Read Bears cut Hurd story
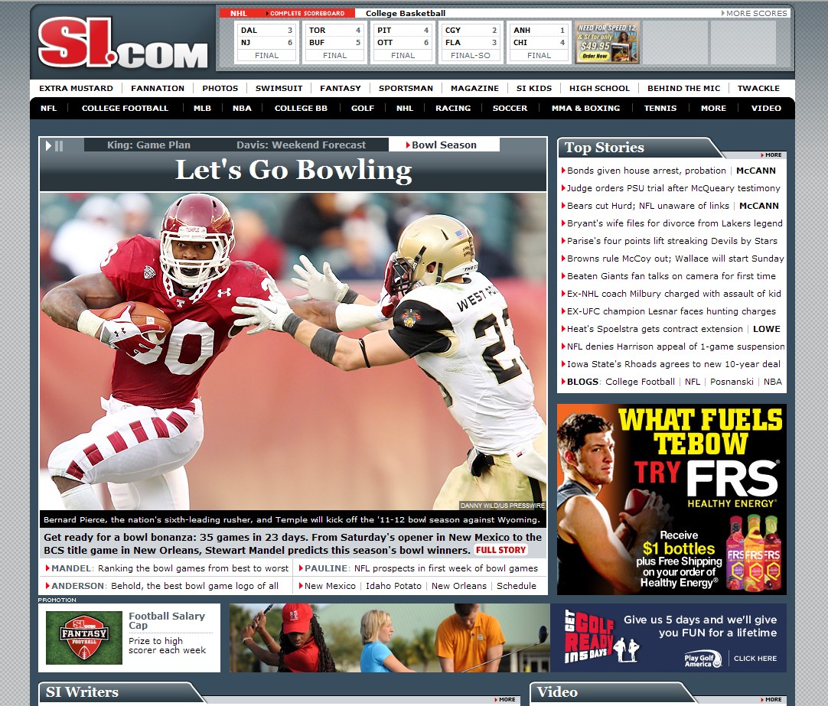 pyautogui.click(x=648, y=206)
